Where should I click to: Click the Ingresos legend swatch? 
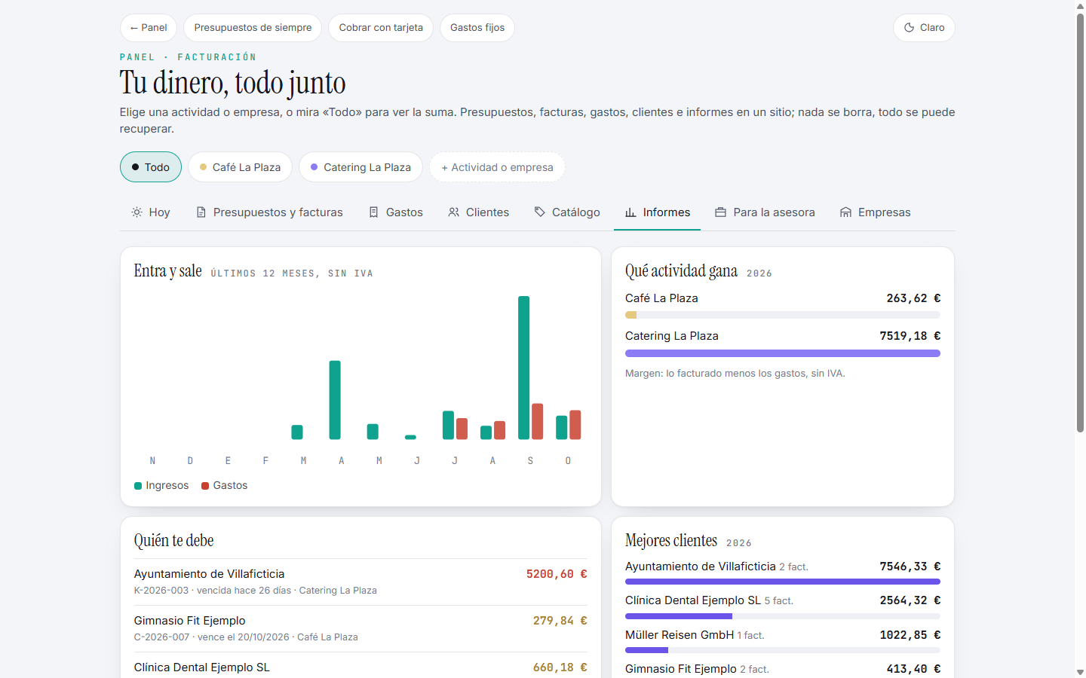(x=138, y=486)
